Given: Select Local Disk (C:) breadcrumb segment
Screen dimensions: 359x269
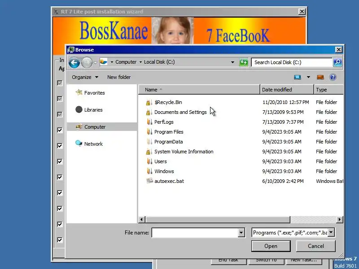Looking at the screenshot, I should click(159, 62).
